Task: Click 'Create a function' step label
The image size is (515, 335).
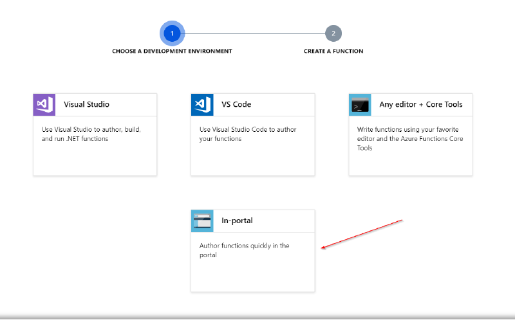Action: (x=333, y=51)
